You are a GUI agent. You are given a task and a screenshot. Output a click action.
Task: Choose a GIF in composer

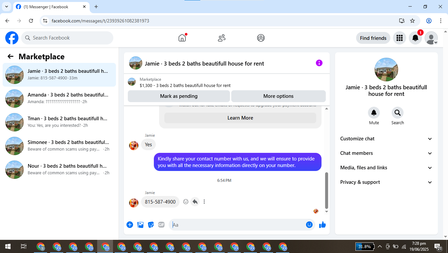(x=161, y=225)
